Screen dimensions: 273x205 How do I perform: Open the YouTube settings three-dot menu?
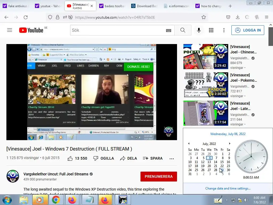click(x=224, y=30)
